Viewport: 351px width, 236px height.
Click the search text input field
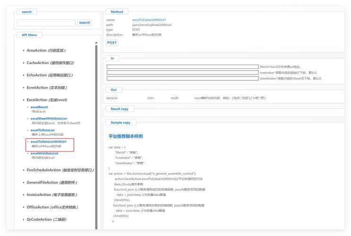point(46,23)
